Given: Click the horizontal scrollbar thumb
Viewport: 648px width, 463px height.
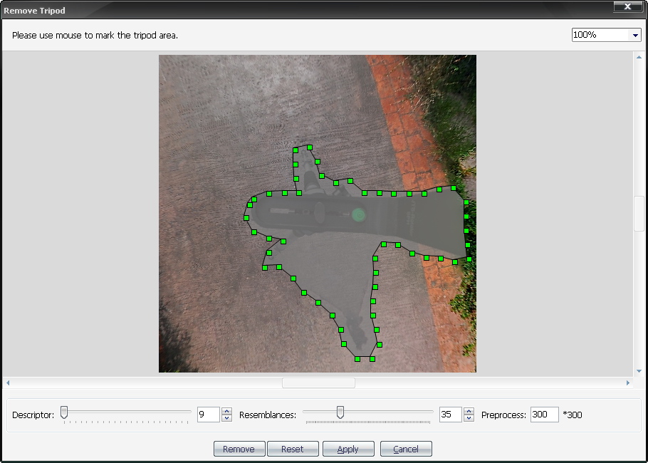Looking at the screenshot, I should [x=318, y=383].
